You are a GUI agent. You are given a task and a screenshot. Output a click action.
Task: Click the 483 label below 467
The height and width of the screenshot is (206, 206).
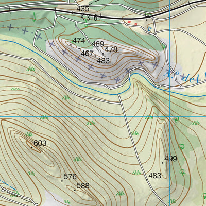pos(104,61)
